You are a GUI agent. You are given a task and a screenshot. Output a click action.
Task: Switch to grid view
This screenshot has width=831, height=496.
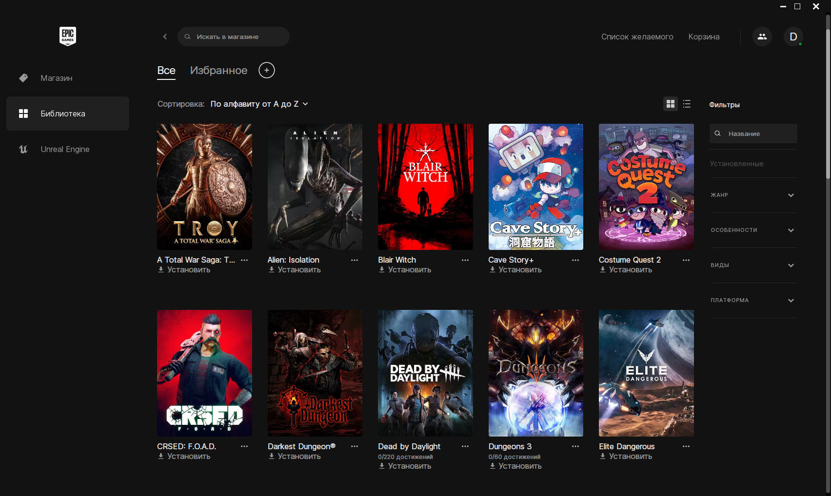pos(671,104)
